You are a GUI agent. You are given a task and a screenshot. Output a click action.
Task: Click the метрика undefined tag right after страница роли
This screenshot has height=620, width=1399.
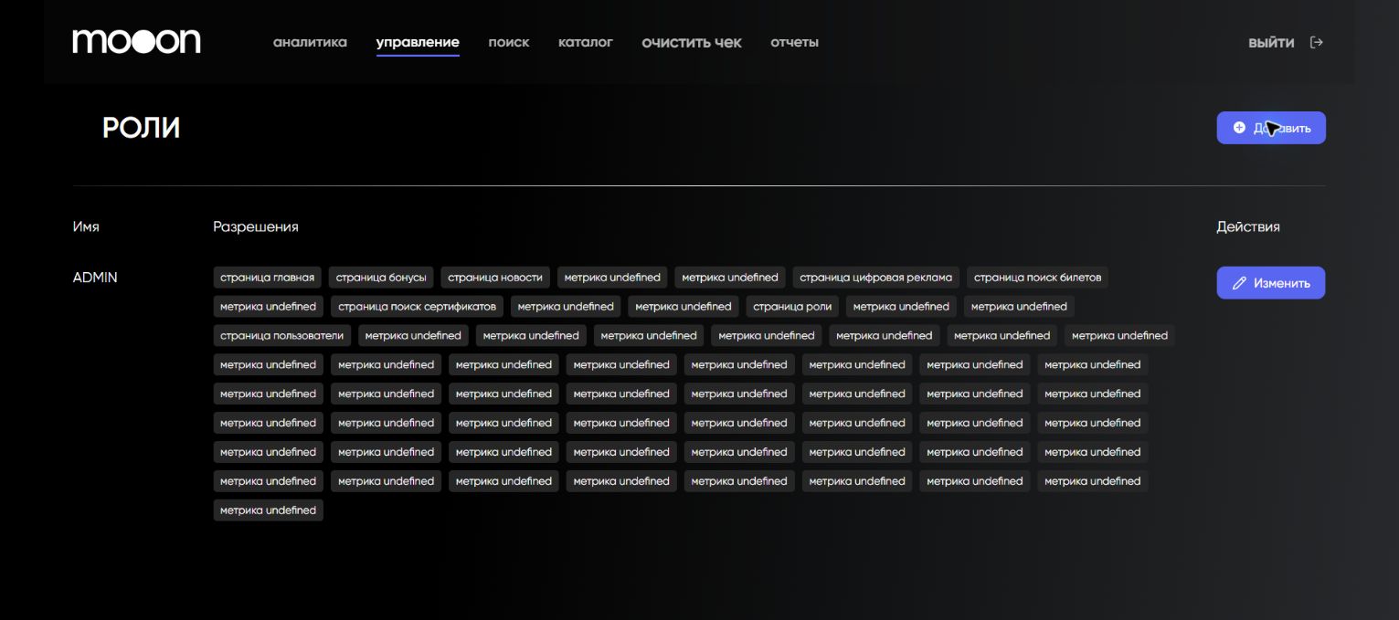[x=901, y=307]
